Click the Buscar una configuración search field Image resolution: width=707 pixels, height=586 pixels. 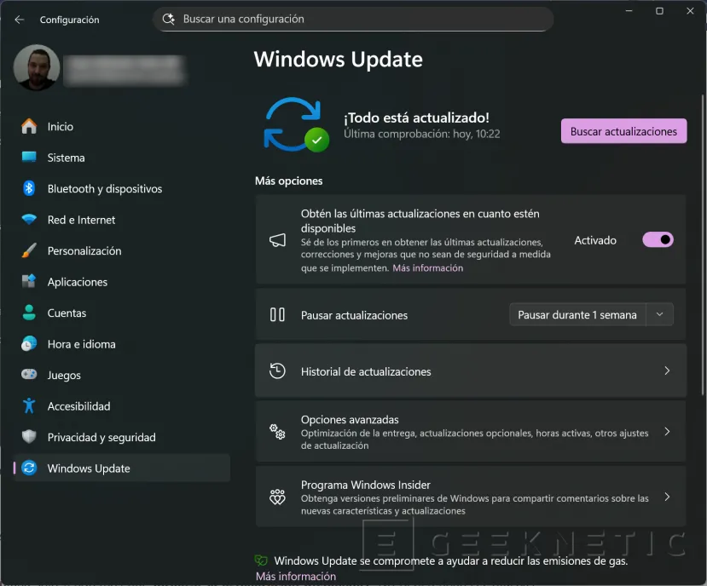click(353, 19)
